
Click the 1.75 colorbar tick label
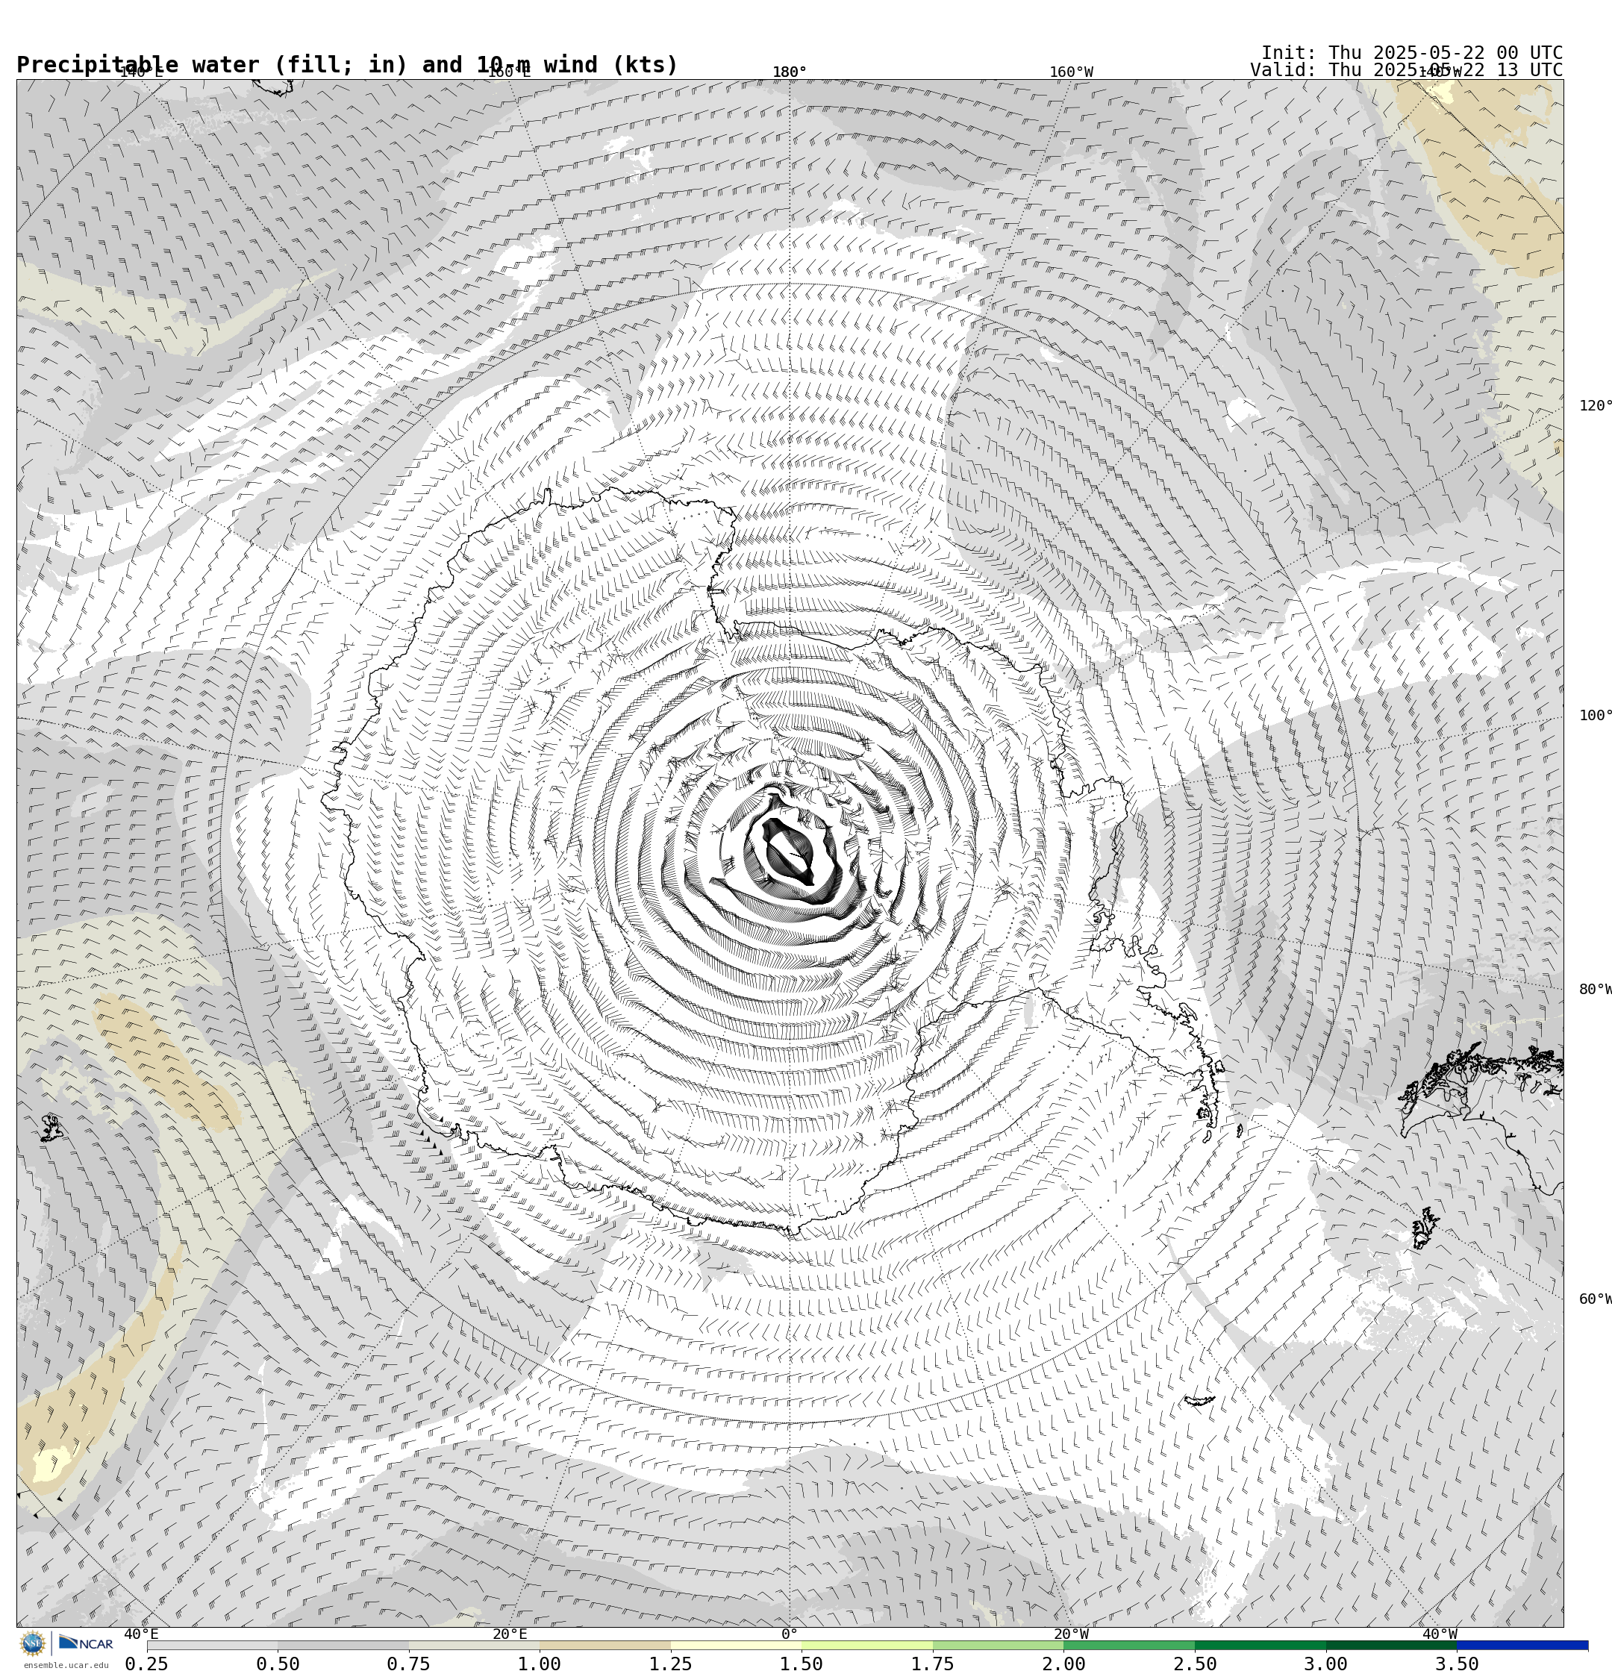pyautogui.click(x=933, y=1663)
